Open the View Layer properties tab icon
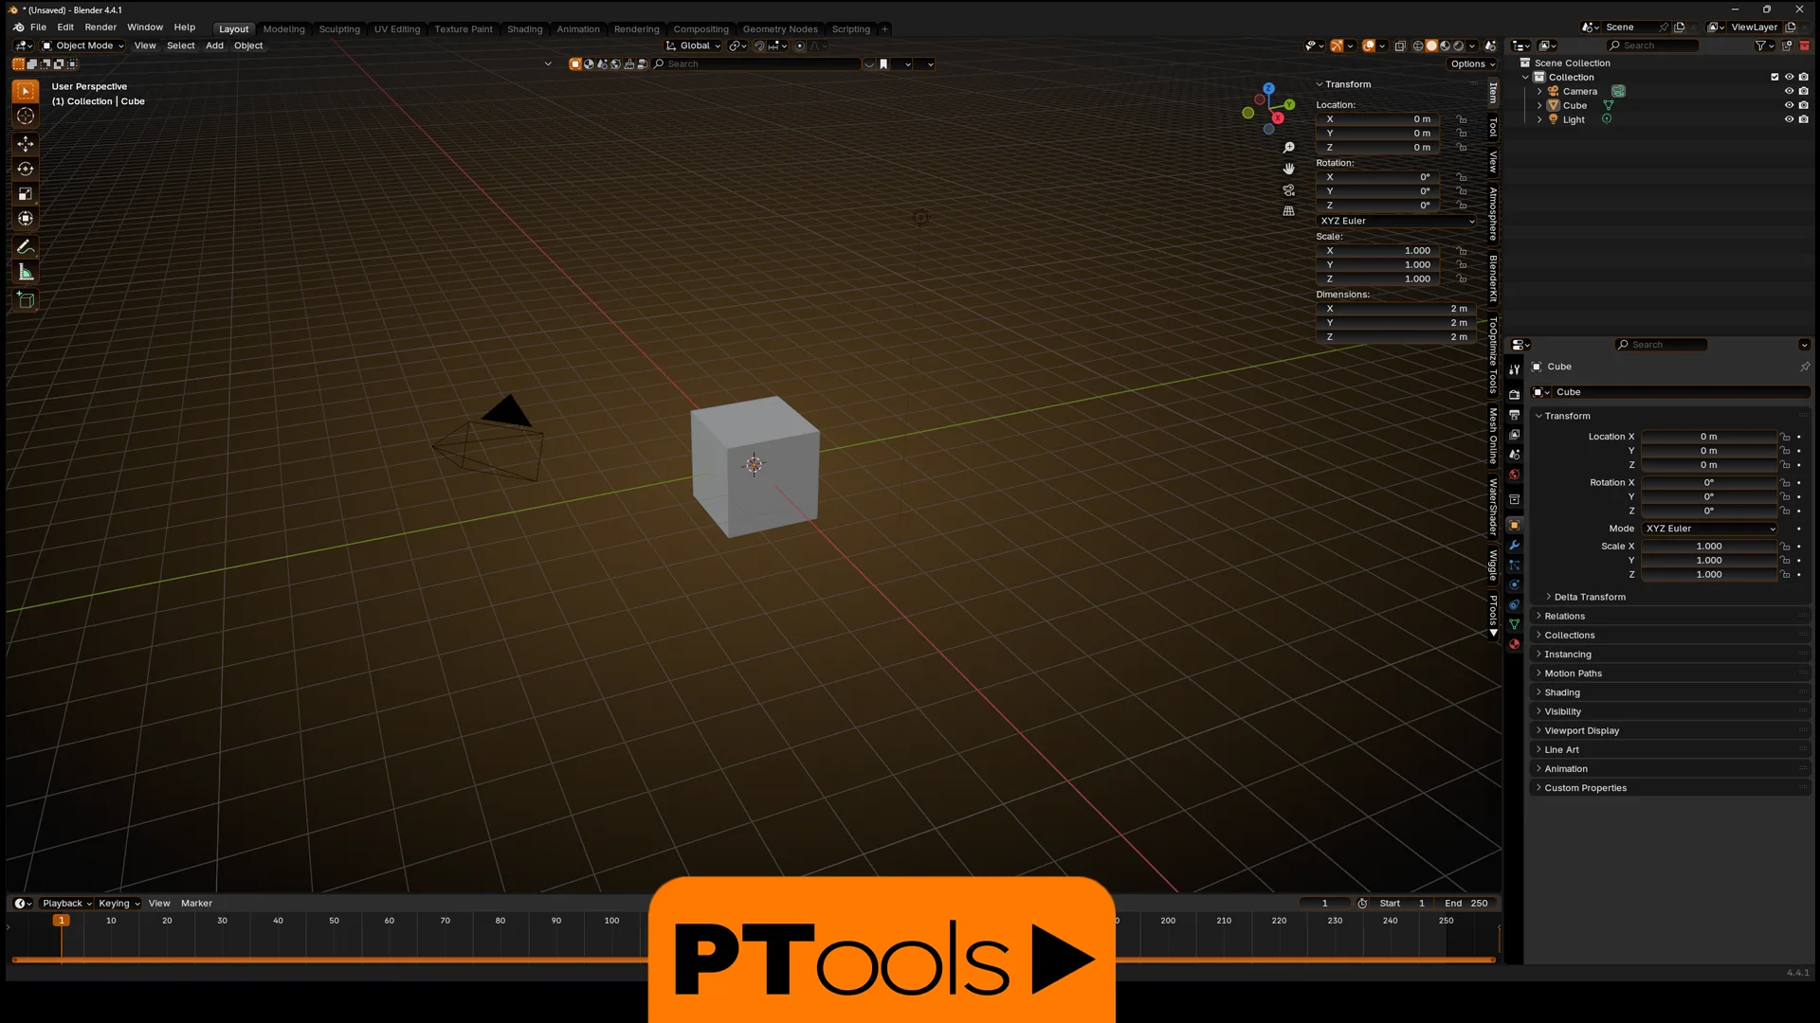Viewport: 1820px width, 1023px height. [x=1514, y=435]
